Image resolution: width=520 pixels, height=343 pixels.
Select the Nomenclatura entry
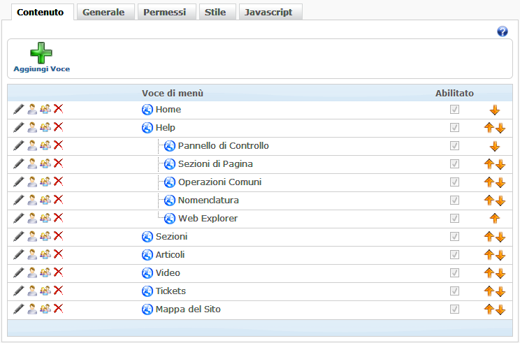(x=208, y=200)
